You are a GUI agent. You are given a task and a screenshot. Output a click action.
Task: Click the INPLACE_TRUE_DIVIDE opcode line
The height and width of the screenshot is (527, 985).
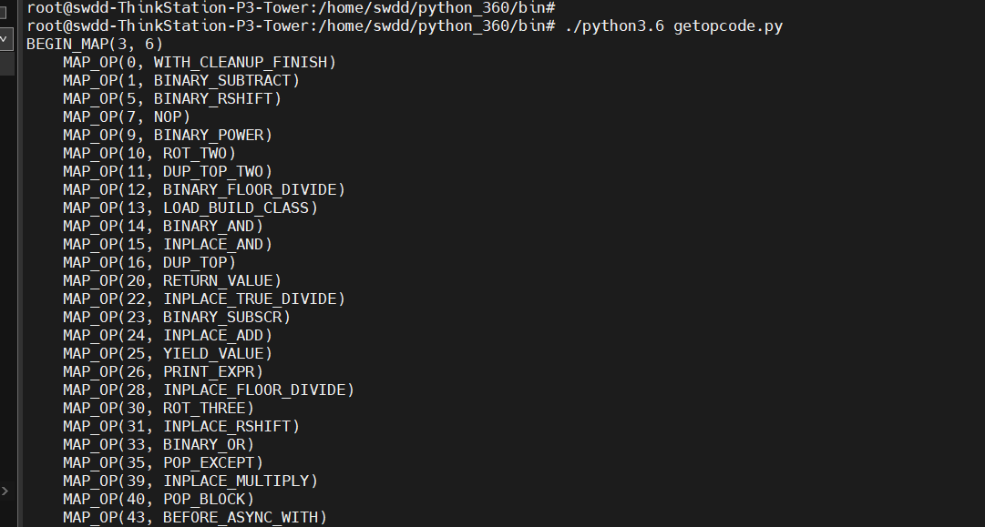[204, 299]
